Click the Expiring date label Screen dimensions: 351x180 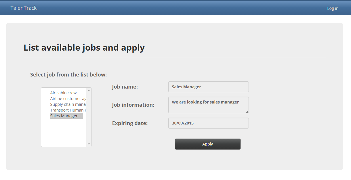130,123
